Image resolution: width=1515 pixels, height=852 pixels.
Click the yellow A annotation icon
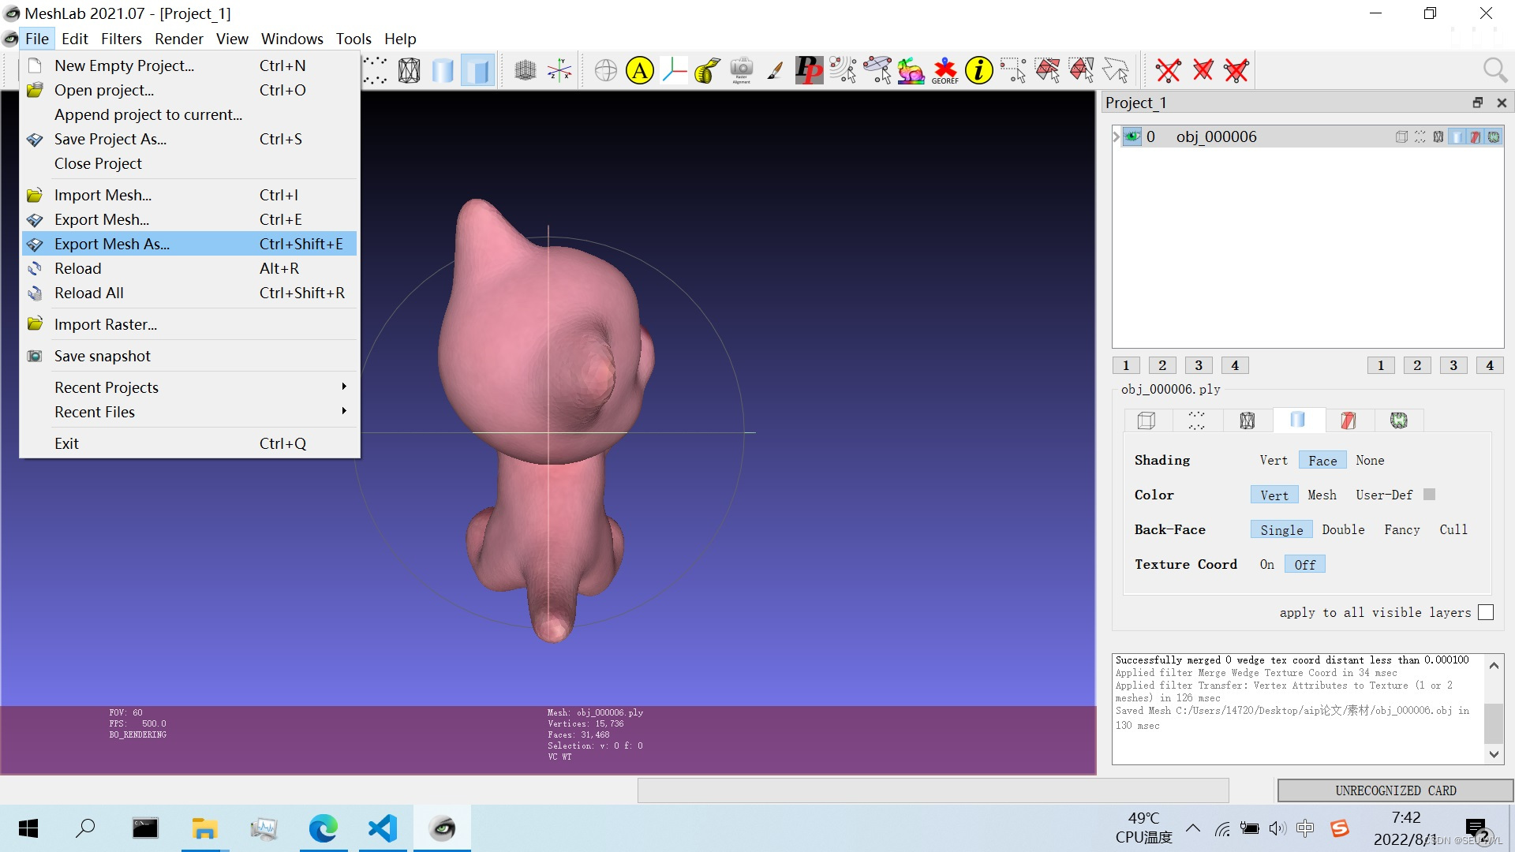(x=640, y=70)
